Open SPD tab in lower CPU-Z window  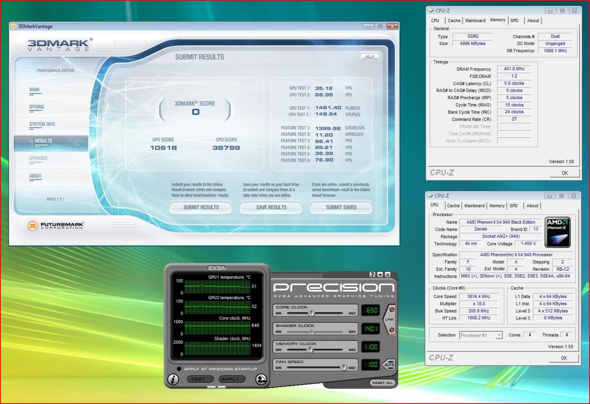point(514,206)
